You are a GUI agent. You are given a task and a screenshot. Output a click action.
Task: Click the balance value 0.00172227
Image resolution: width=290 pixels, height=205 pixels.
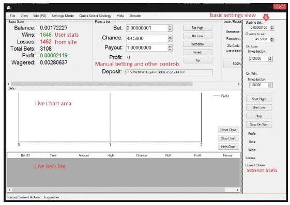(x=54, y=28)
